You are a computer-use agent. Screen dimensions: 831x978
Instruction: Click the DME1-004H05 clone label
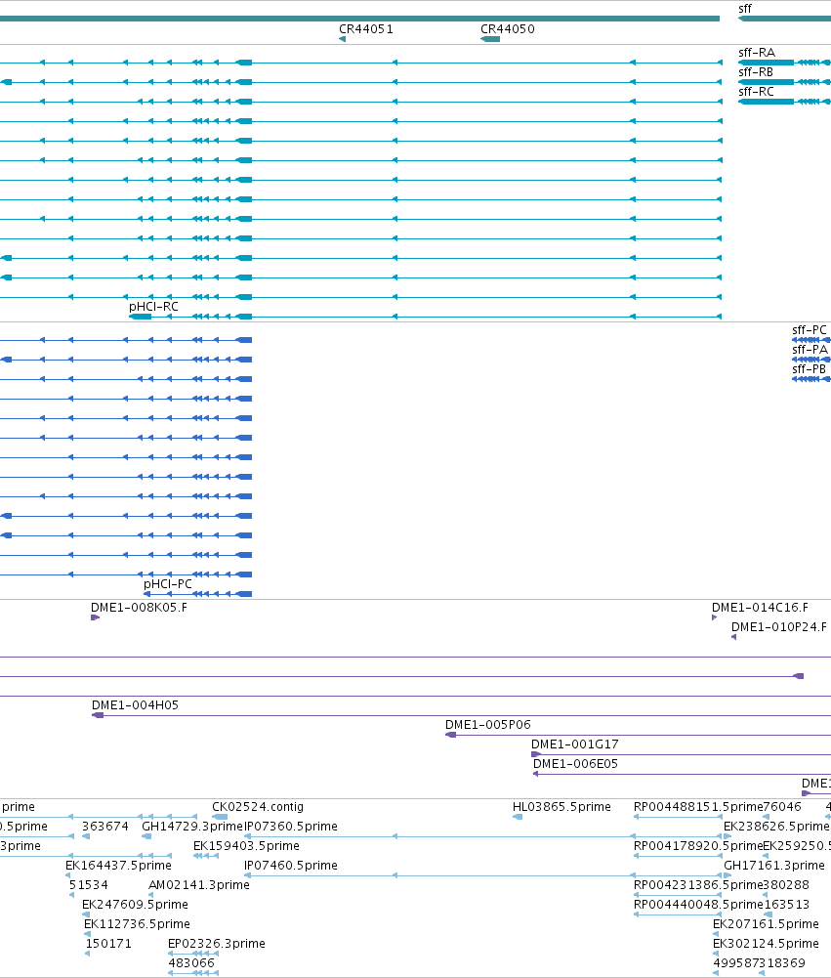(136, 705)
